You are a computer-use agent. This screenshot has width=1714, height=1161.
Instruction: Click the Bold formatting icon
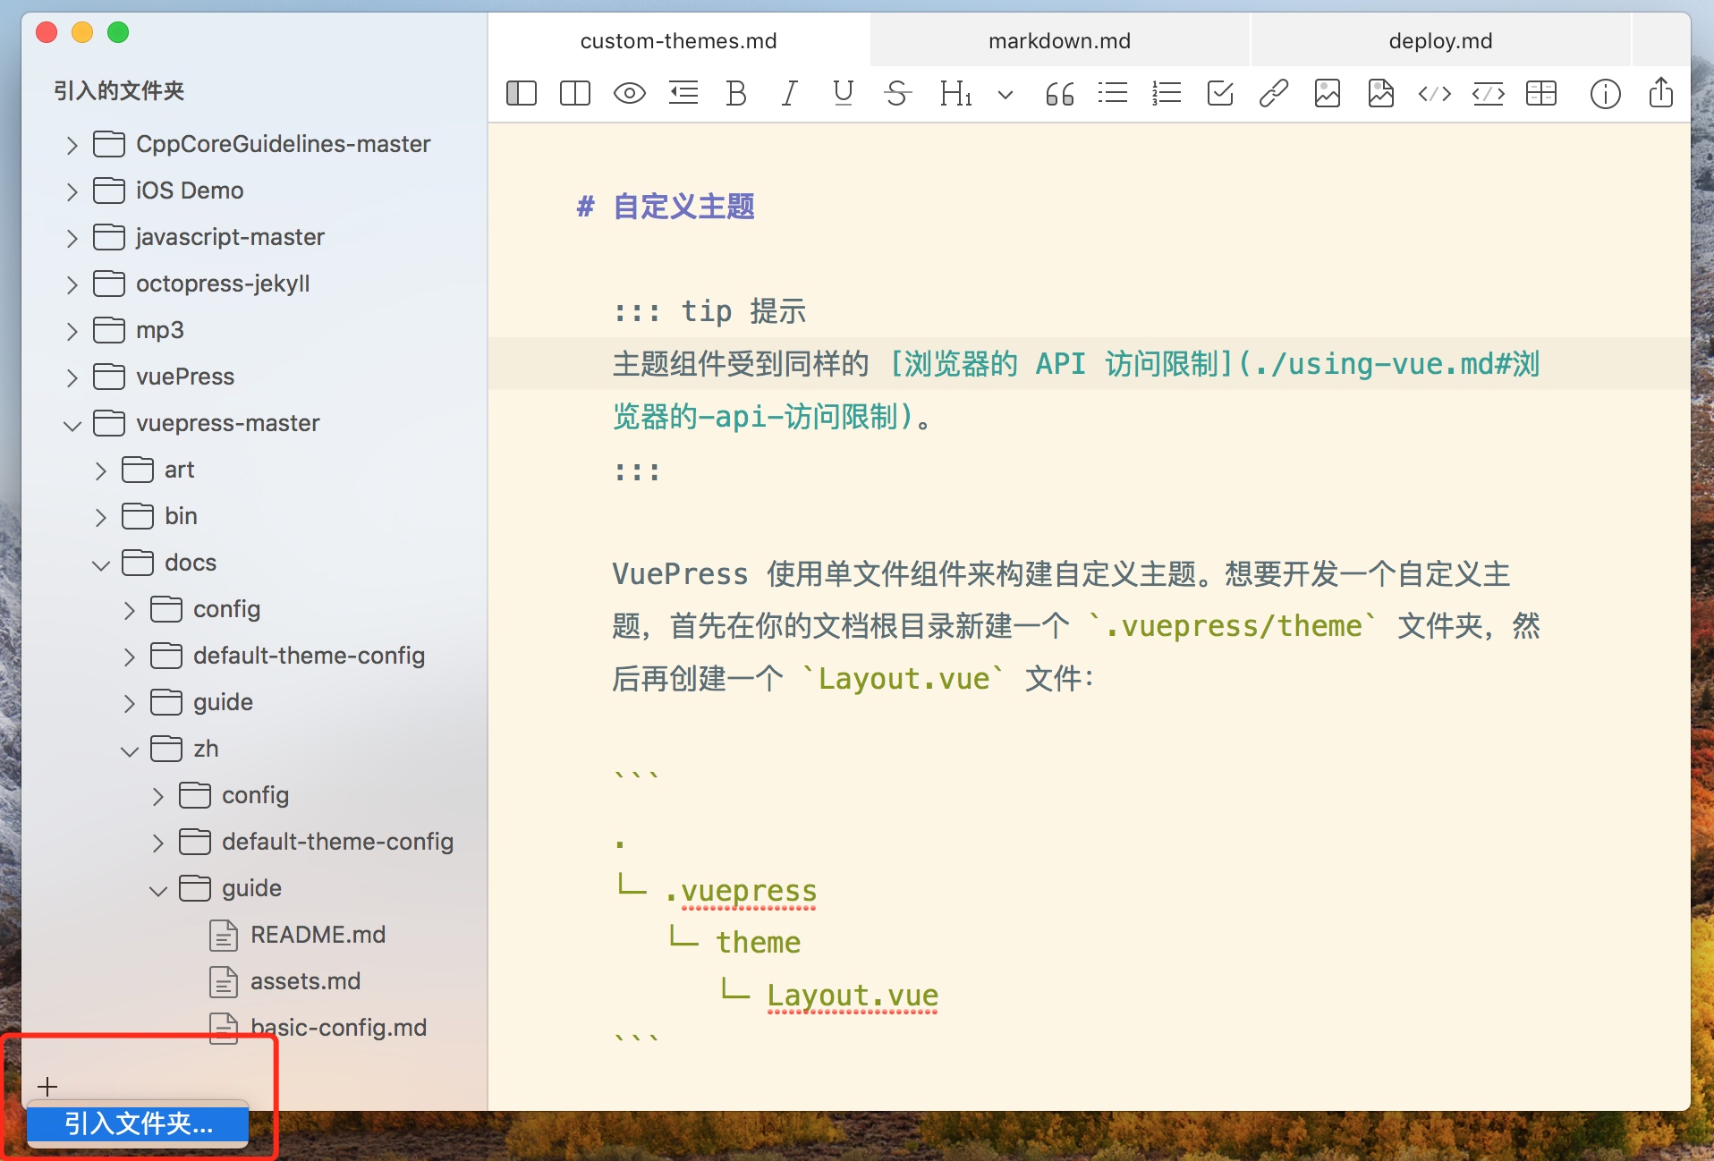(736, 93)
